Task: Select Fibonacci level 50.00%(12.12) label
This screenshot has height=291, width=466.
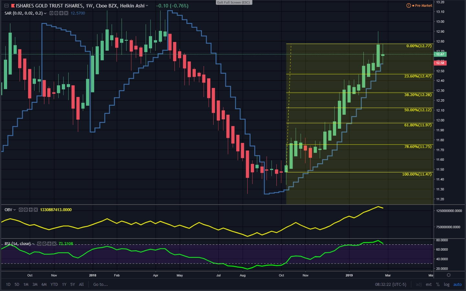Action: (x=418, y=110)
